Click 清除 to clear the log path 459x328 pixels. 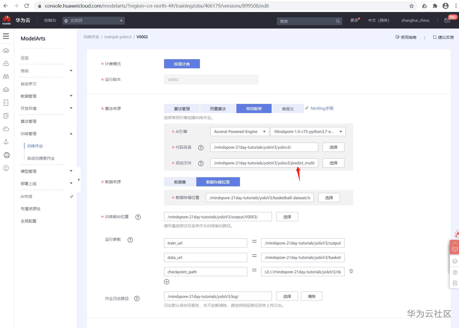pyautogui.click(x=311, y=296)
